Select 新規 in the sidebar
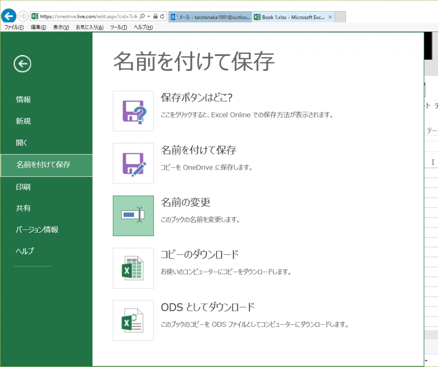Screen dimensions: 438x367 pos(23,121)
